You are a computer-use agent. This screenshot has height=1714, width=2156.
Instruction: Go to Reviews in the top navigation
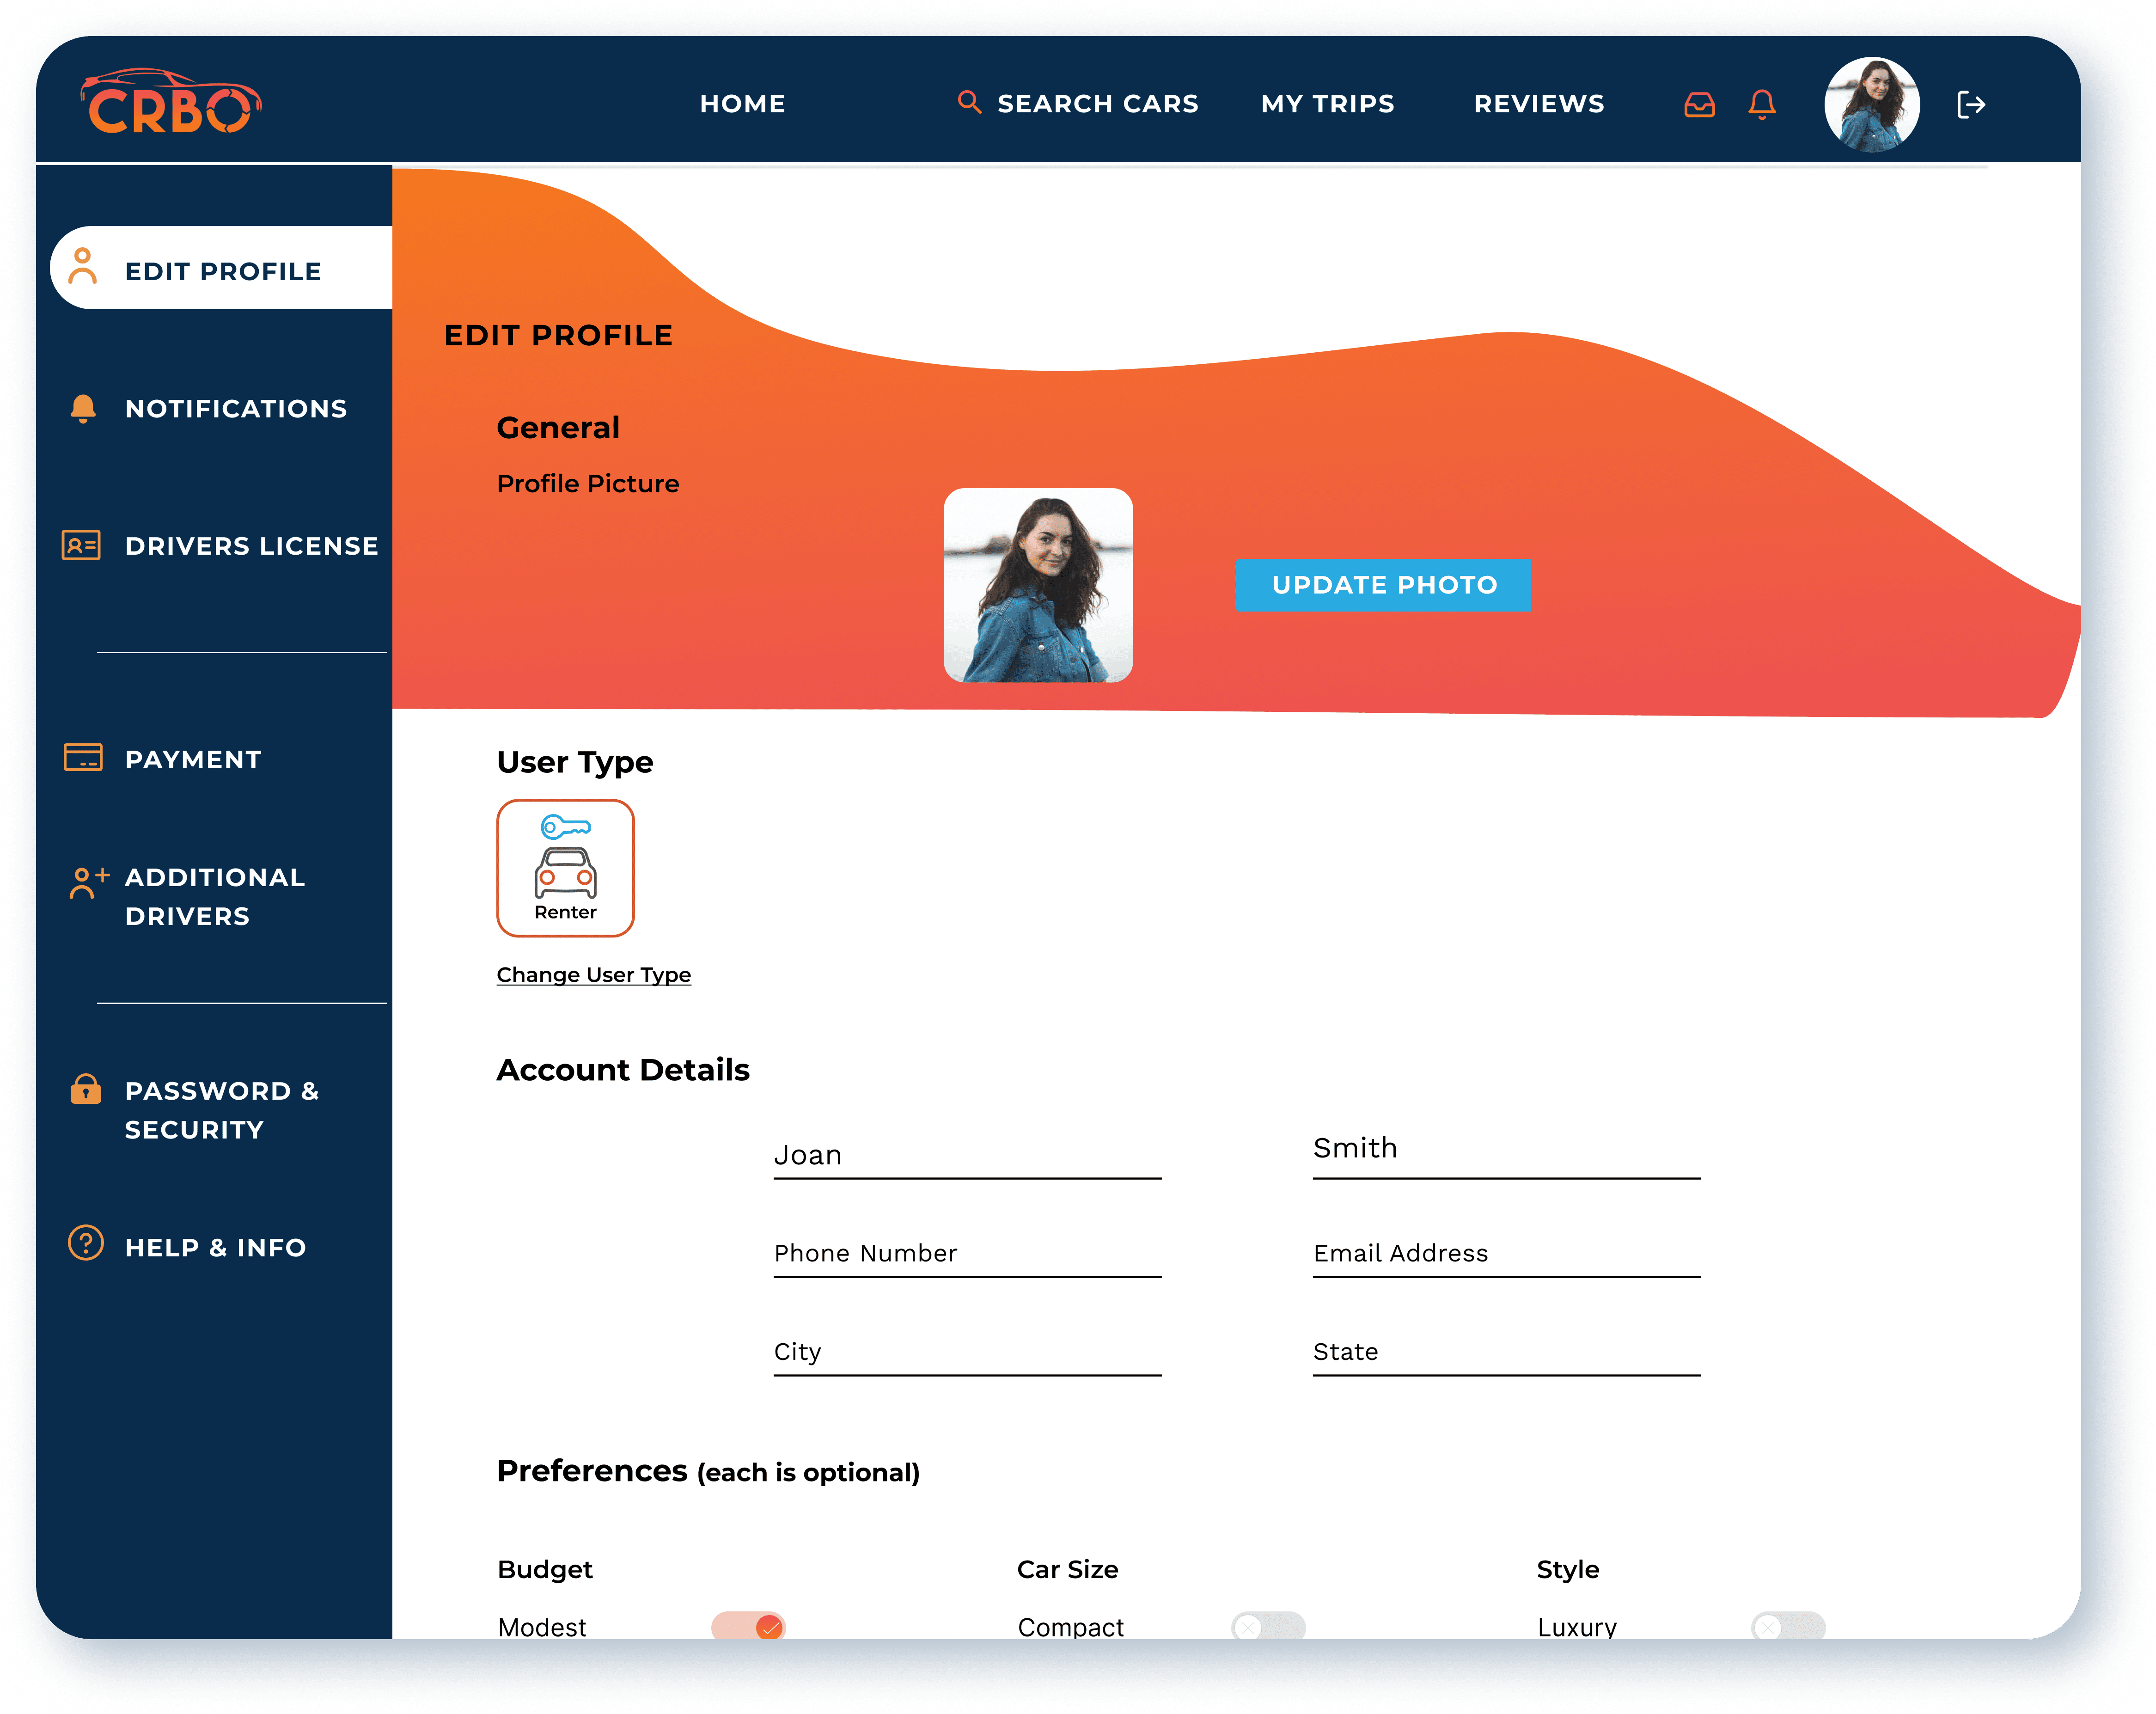pos(1538,104)
